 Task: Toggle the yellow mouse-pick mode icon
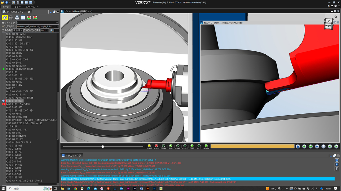[5, 18]
